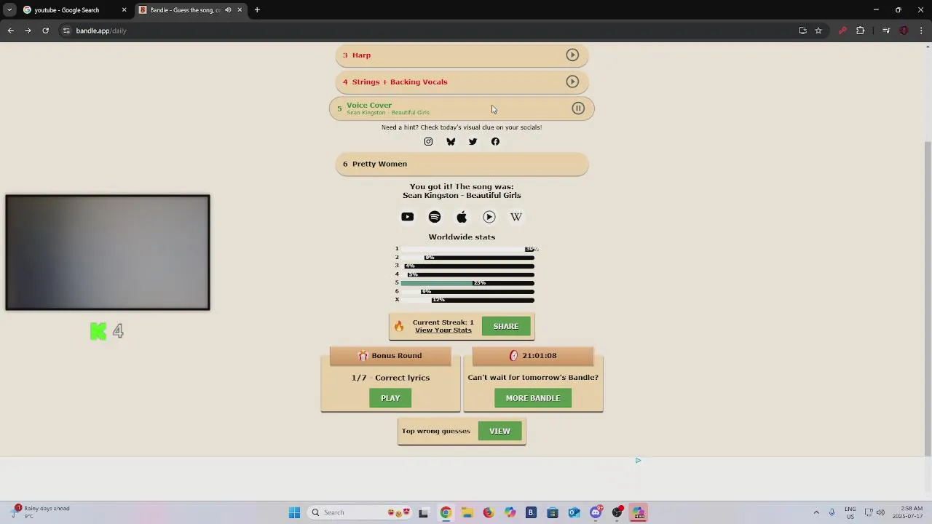
Task: Switch to the youtube - Google Search tab
Action: (x=73, y=10)
